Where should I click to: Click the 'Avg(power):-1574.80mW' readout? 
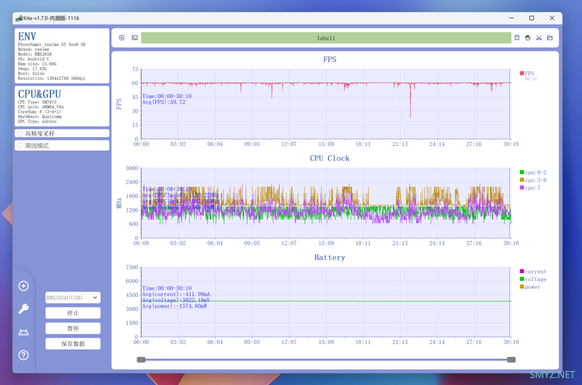click(x=175, y=306)
